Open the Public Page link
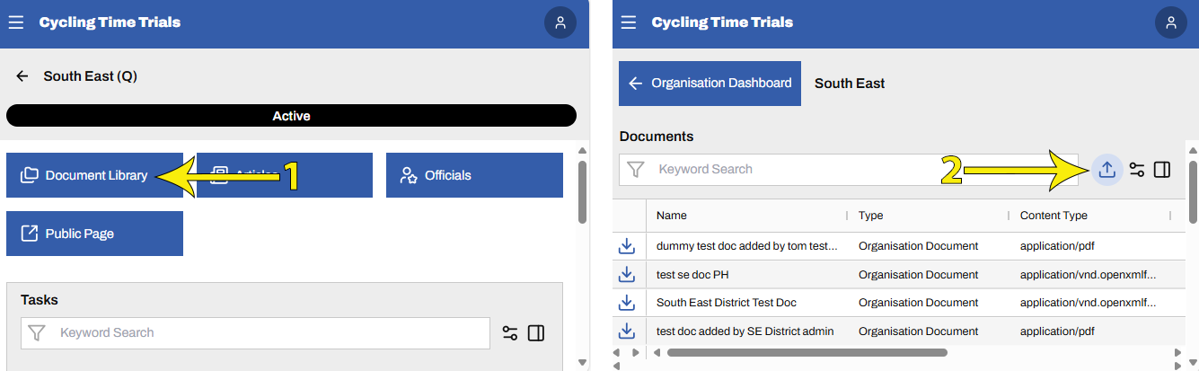Screen dimensions: 1199x371 click(x=94, y=234)
